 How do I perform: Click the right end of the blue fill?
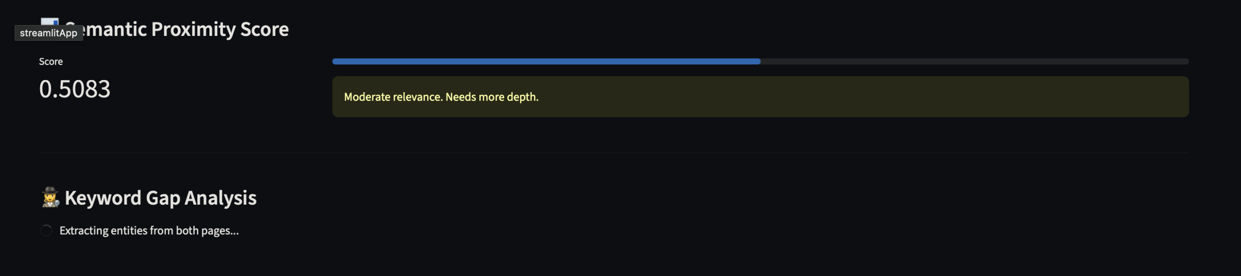pos(758,62)
